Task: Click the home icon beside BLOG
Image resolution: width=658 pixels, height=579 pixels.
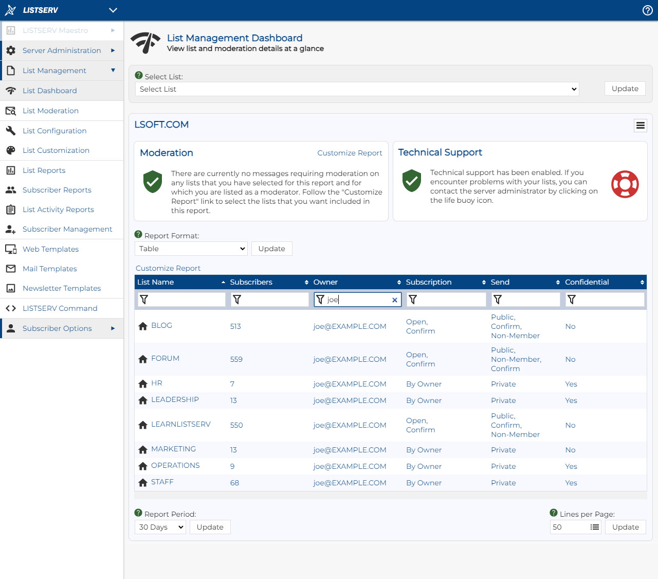Action: coord(143,326)
